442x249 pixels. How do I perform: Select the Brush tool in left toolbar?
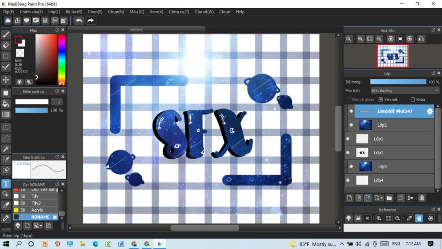tap(6, 35)
